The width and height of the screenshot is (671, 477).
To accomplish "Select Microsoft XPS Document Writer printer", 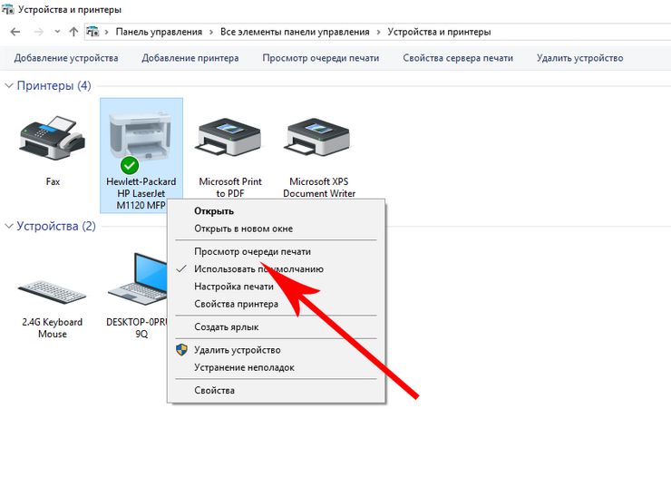I will [318, 138].
